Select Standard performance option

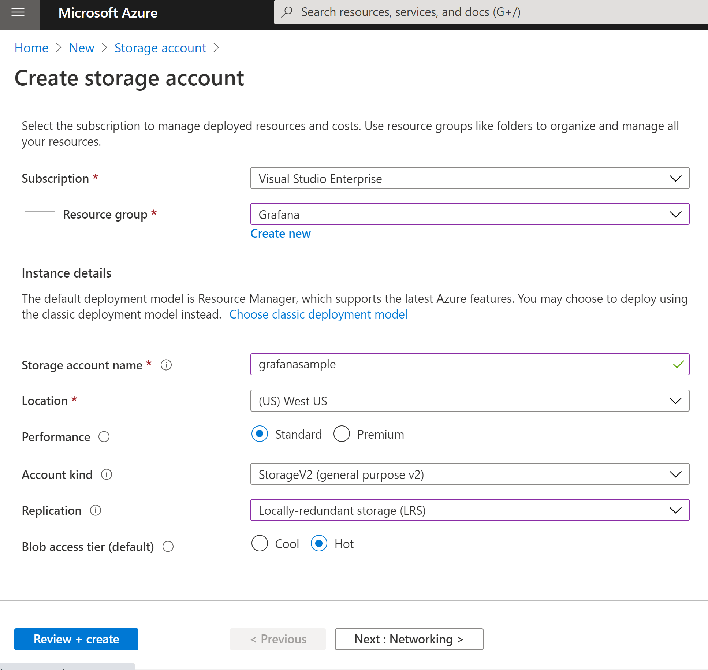260,434
